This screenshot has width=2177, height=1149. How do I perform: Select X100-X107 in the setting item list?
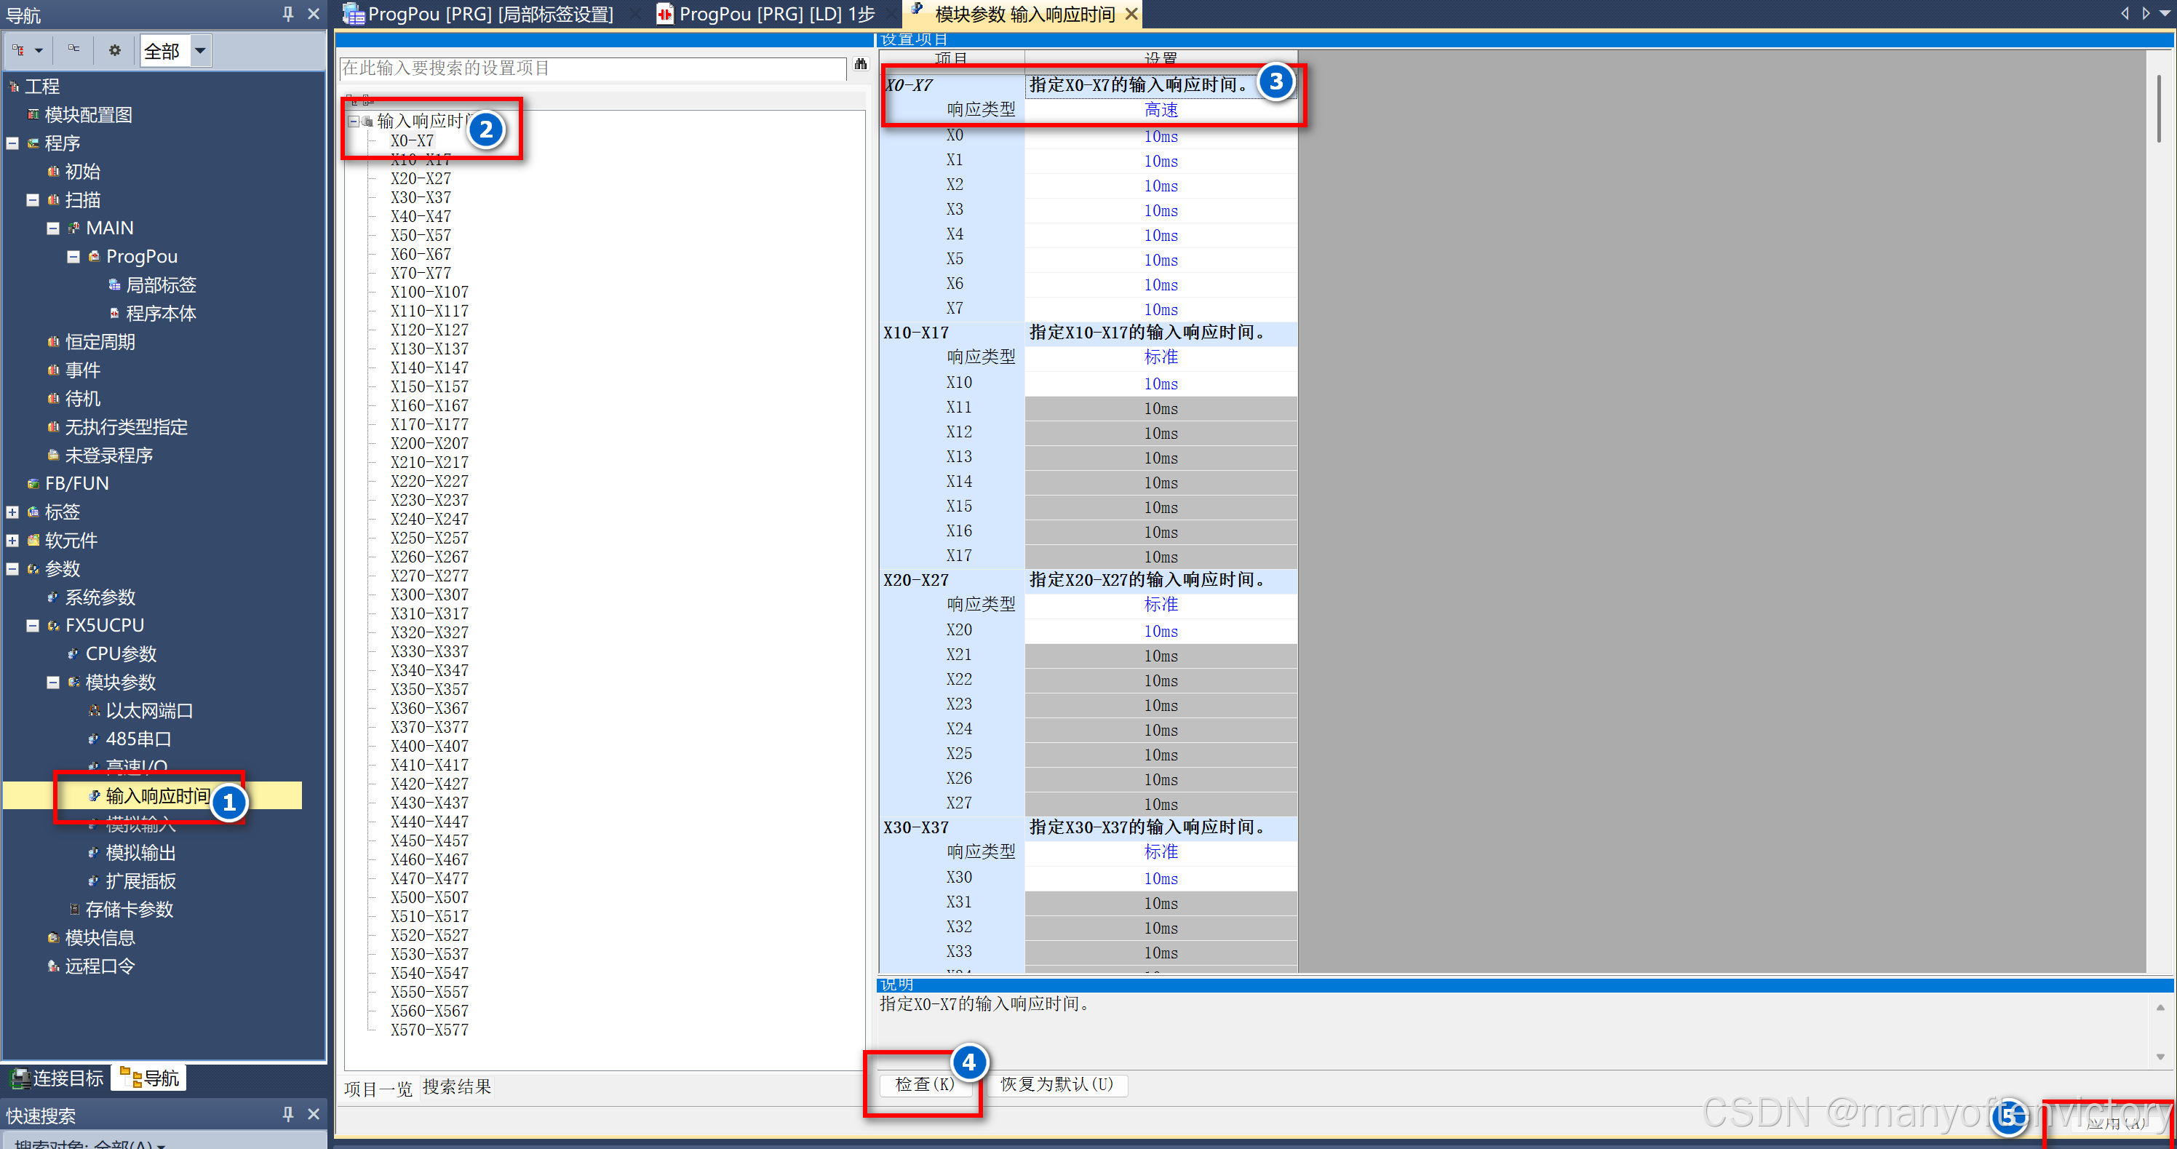(x=429, y=292)
